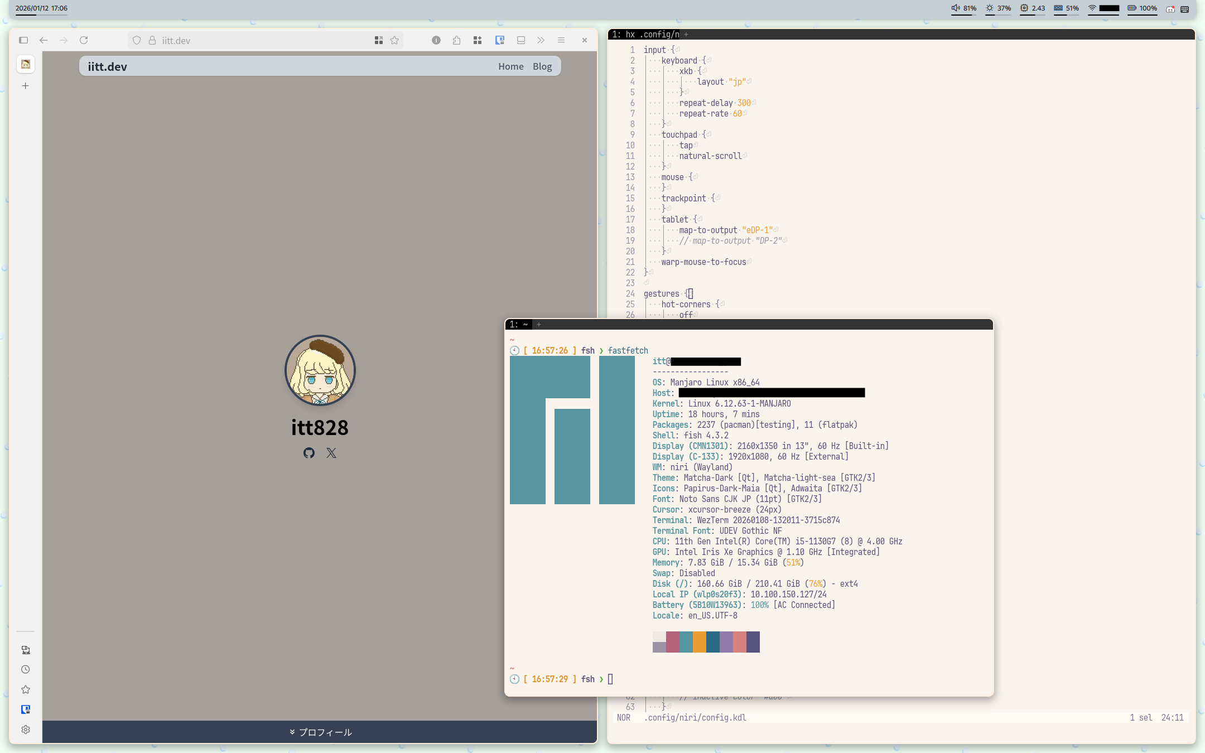The image size is (1205, 753).
Task: Open browsing history clock icon in sidebar
Action: 25,669
